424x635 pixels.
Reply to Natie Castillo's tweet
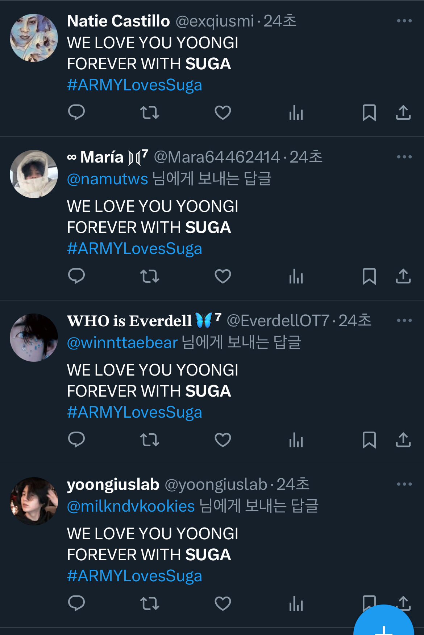76,112
